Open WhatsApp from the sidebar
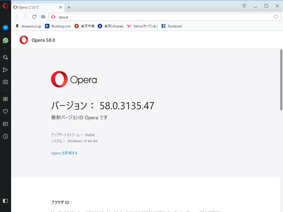Screen dimensions: 283x212 pos(5,40)
